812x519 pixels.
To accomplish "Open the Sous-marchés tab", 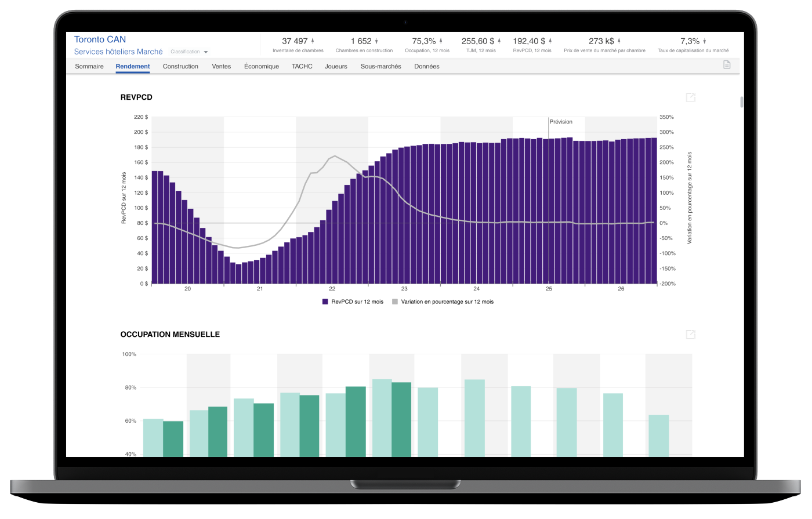I will click(380, 67).
